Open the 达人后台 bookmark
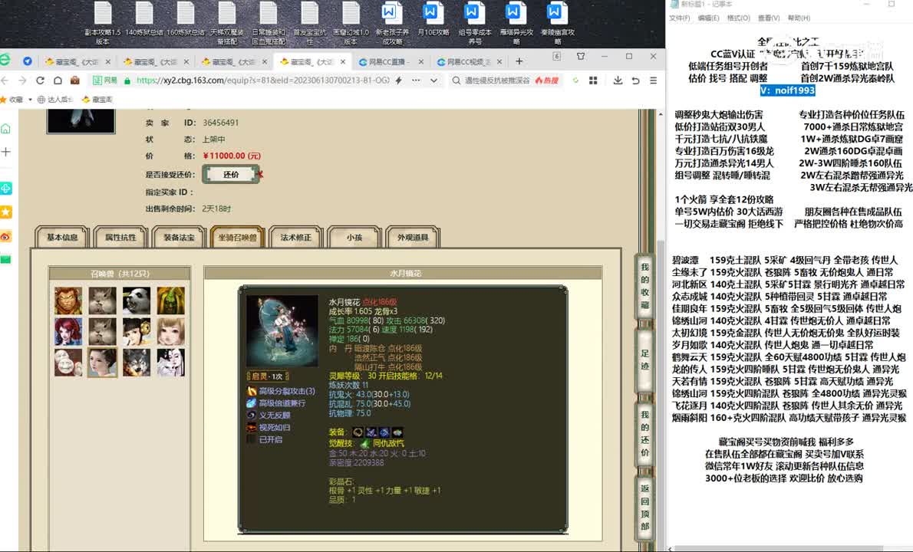This screenshot has width=913, height=552. pyautogui.click(x=54, y=100)
